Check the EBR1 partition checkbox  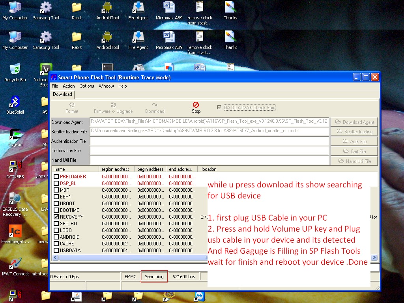tap(56, 196)
